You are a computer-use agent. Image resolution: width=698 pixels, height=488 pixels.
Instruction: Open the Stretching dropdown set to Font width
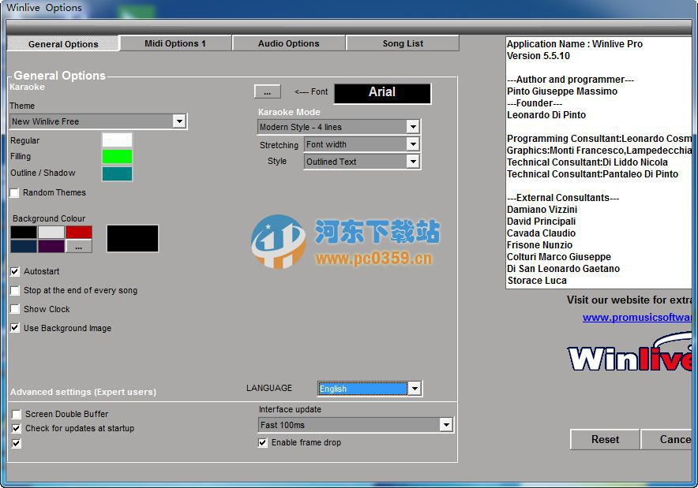click(362, 144)
